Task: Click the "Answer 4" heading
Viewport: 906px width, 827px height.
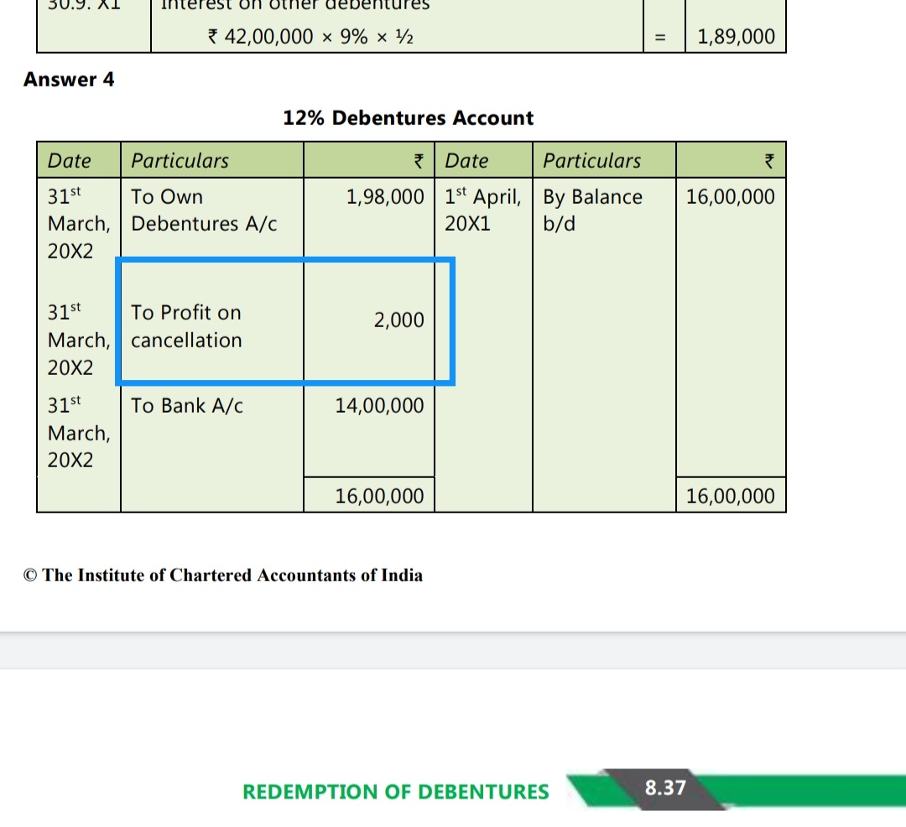Action: [x=69, y=80]
